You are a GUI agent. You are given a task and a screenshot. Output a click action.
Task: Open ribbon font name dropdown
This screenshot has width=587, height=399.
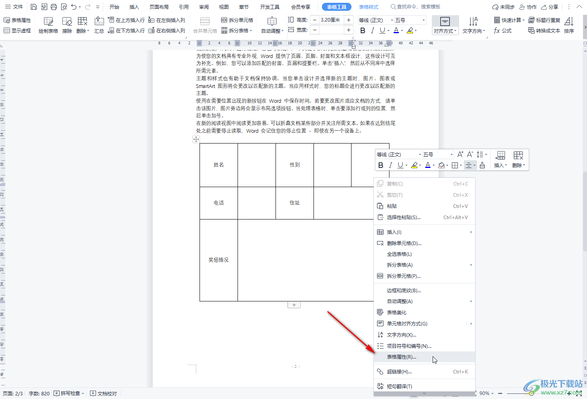pos(392,20)
